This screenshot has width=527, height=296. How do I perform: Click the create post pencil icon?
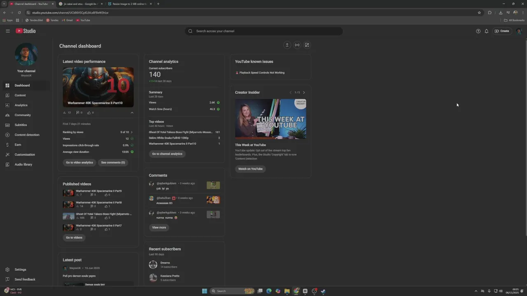[x=307, y=45]
